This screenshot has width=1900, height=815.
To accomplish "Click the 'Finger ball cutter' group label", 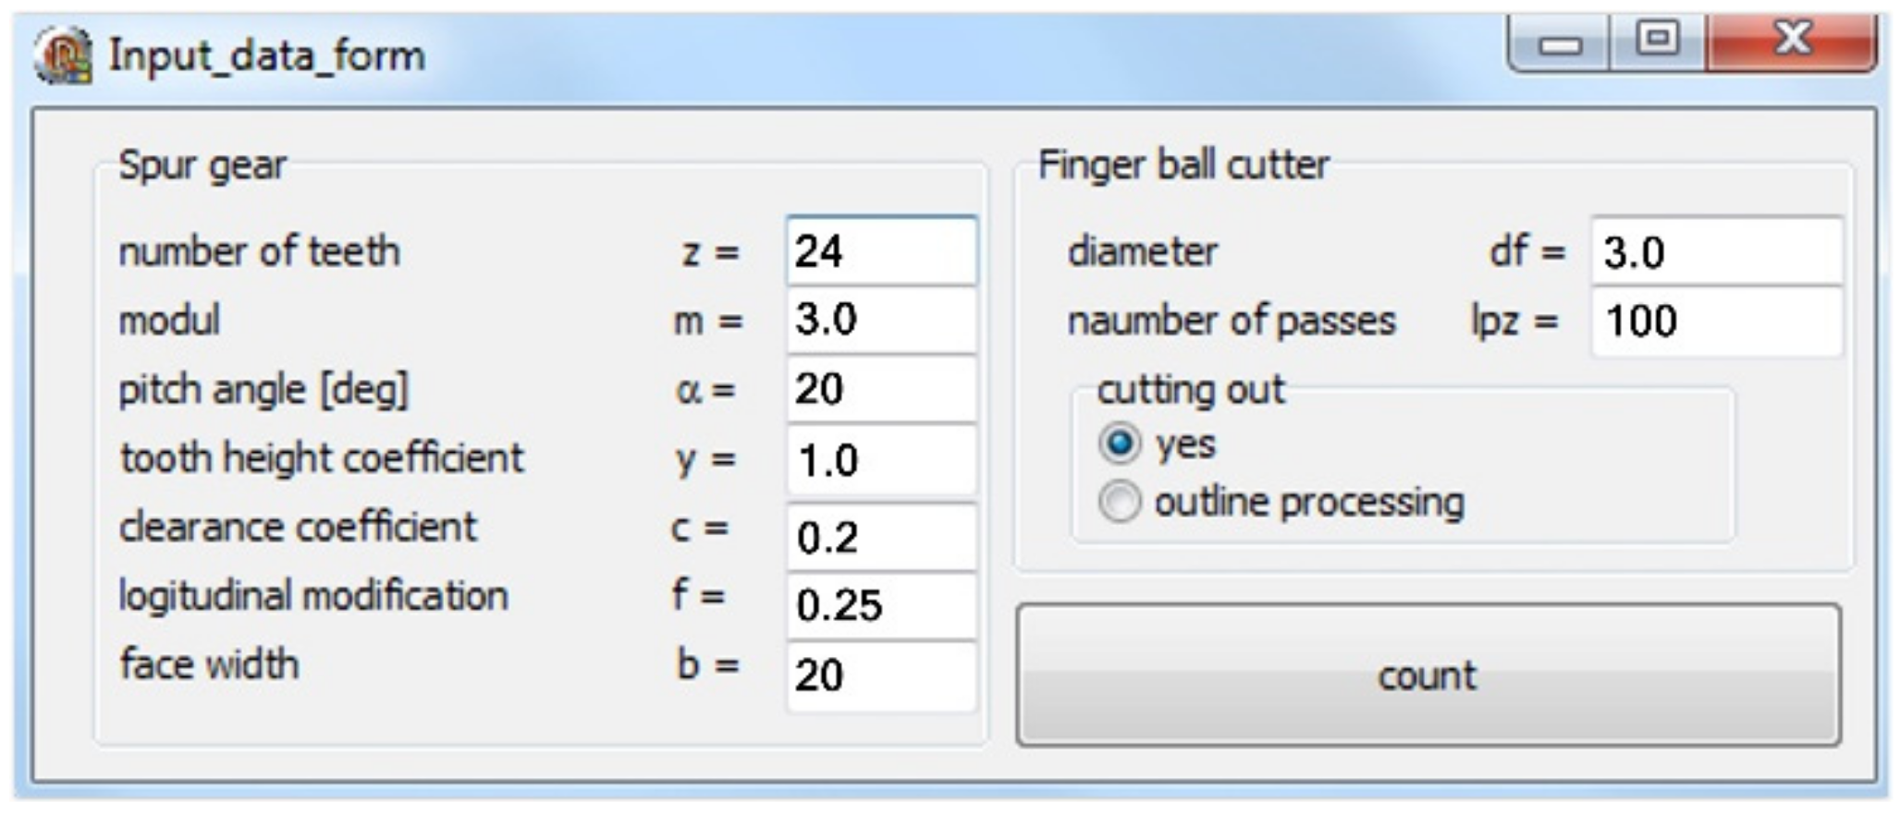I will click(1183, 165).
